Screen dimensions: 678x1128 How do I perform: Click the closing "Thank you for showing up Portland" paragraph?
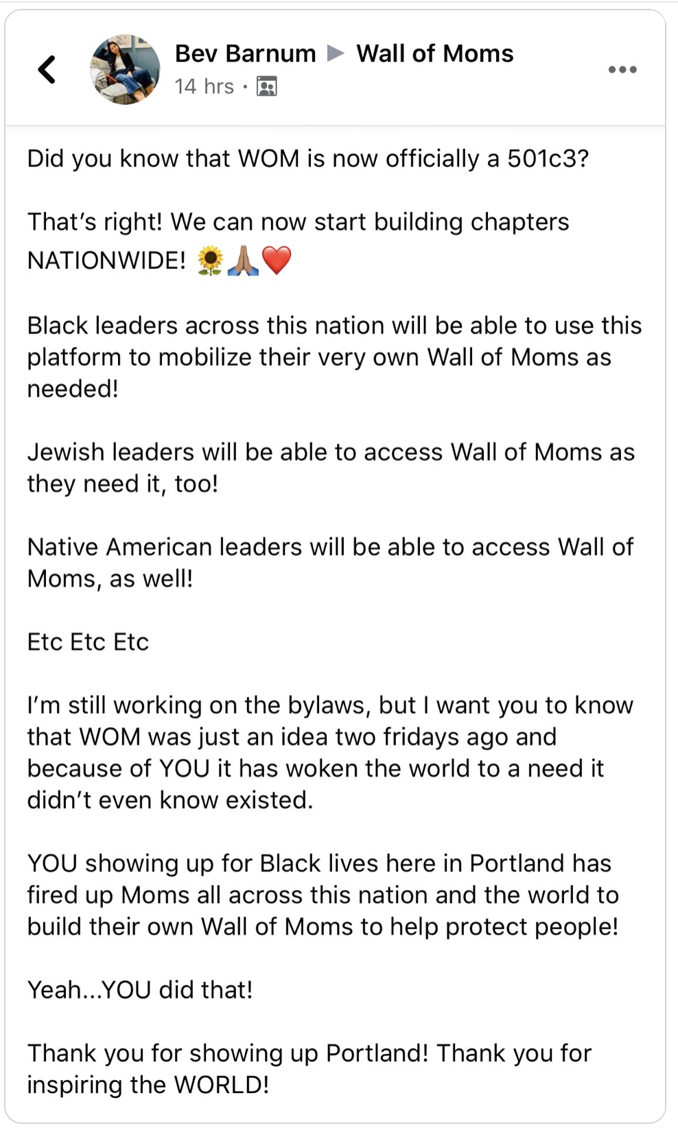309,1069
